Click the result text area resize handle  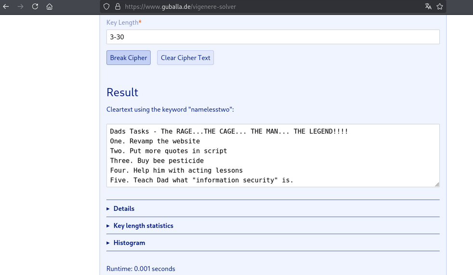pos(437,184)
